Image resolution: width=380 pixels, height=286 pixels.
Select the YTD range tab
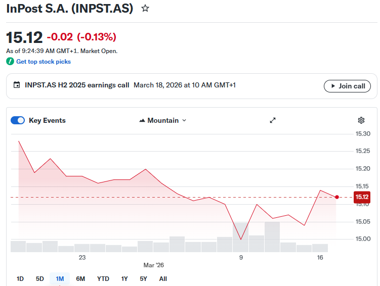click(x=103, y=279)
